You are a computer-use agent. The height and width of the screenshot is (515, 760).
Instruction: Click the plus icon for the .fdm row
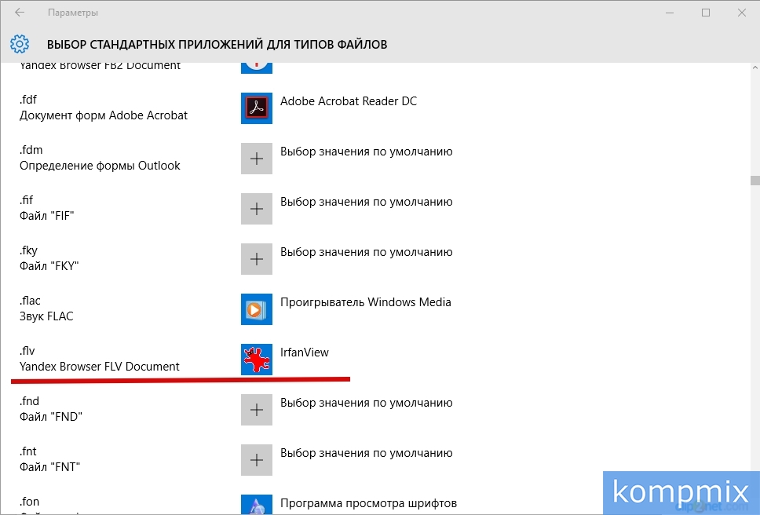(x=257, y=159)
